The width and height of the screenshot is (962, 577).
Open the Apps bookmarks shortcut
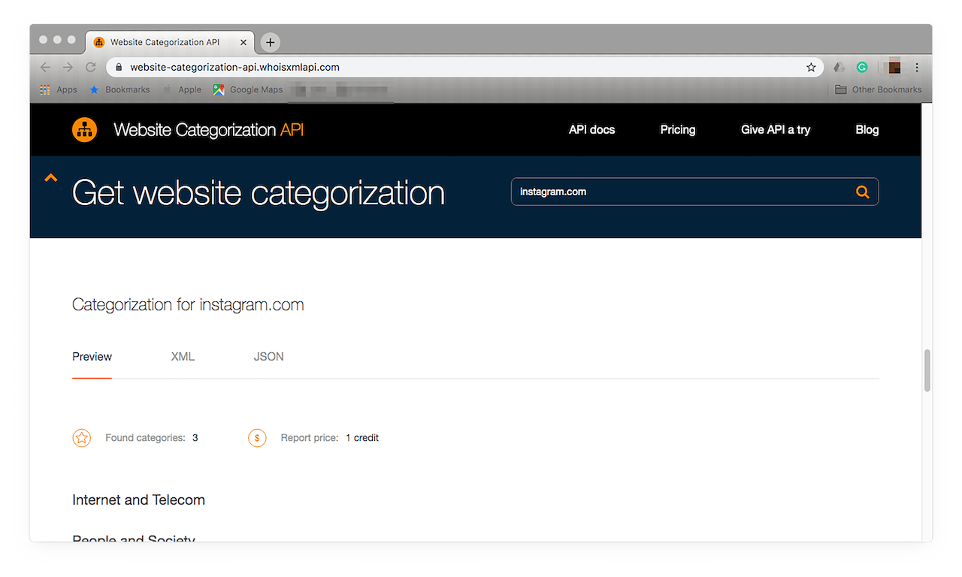[x=59, y=89]
